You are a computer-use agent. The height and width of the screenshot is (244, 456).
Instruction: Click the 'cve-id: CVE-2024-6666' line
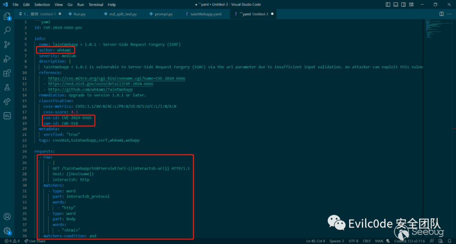click(x=68, y=118)
